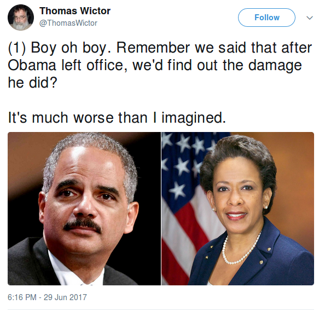The width and height of the screenshot is (319, 310).
Task: Click the '29 Jun 2017' date text
Action: pyautogui.click(x=65, y=297)
